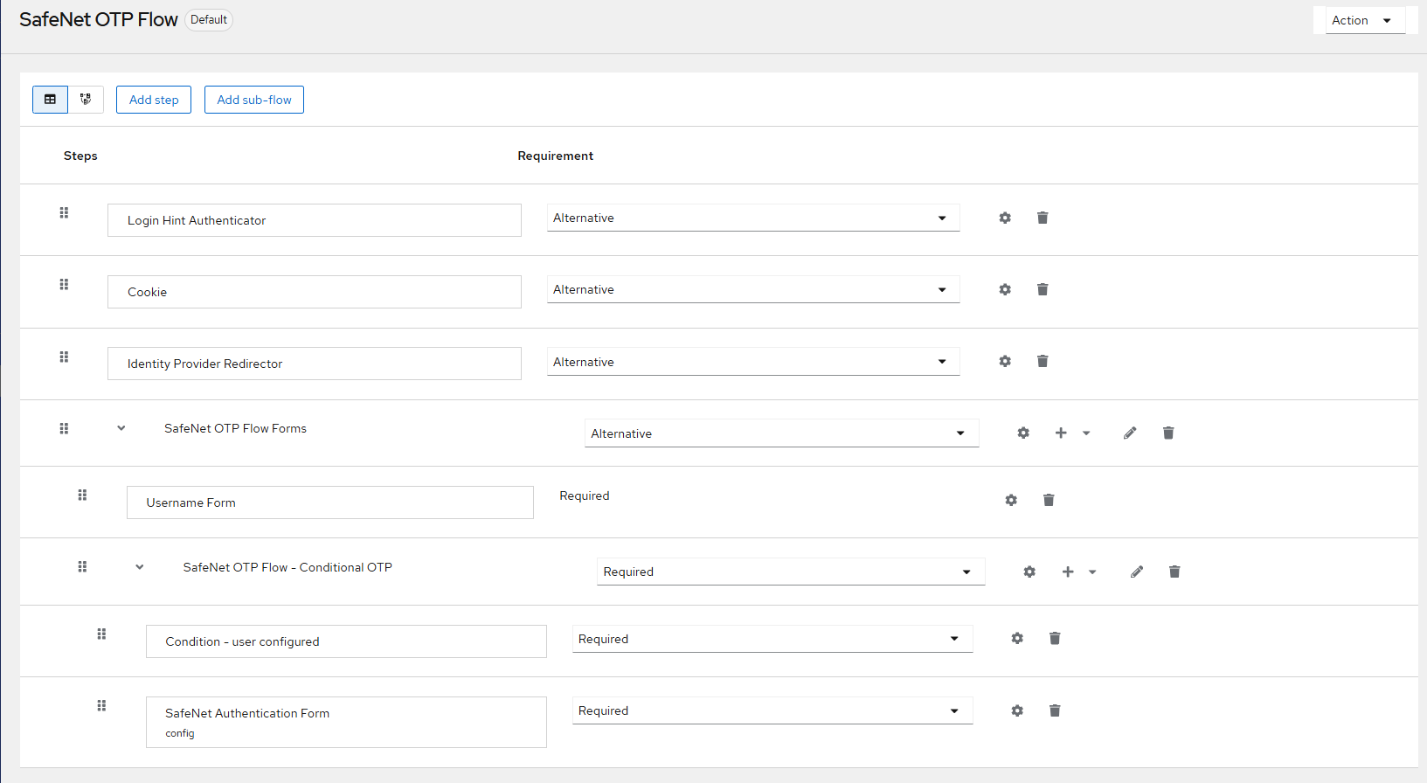Click the Add sub-flow button
This screenshot has width=1427, height=783.
coord(254,100)
